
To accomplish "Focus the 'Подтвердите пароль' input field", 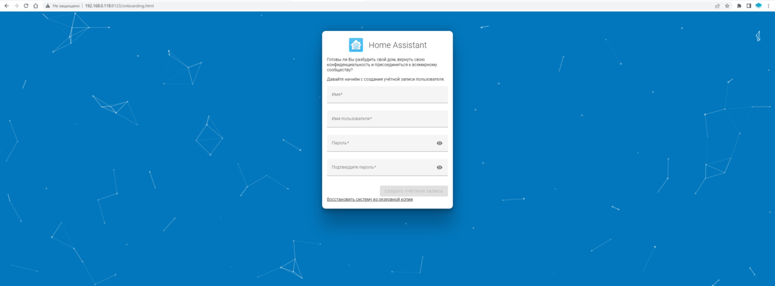I will coord(387,167).
